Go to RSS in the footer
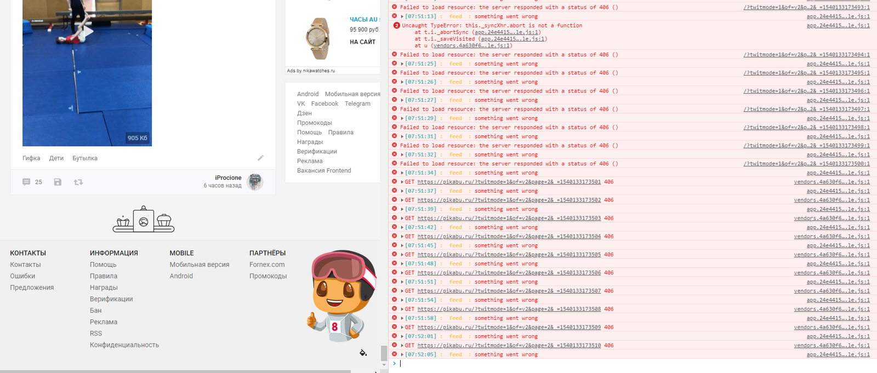877x373 pixels. (x=96, y=334)
